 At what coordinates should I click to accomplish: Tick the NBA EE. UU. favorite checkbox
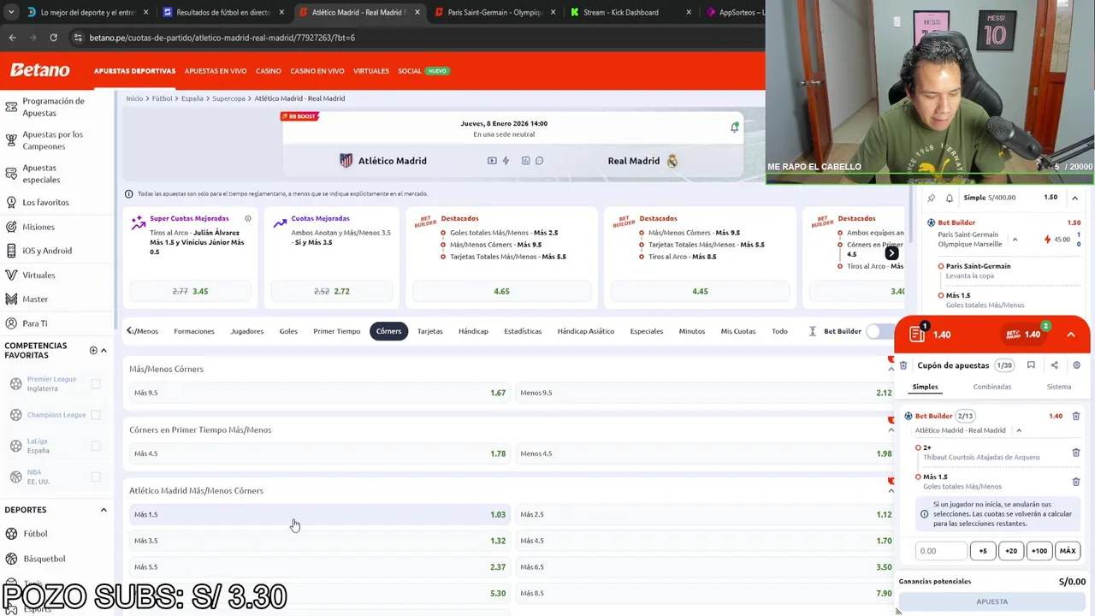pyautogui.click(x=96, y=477)
